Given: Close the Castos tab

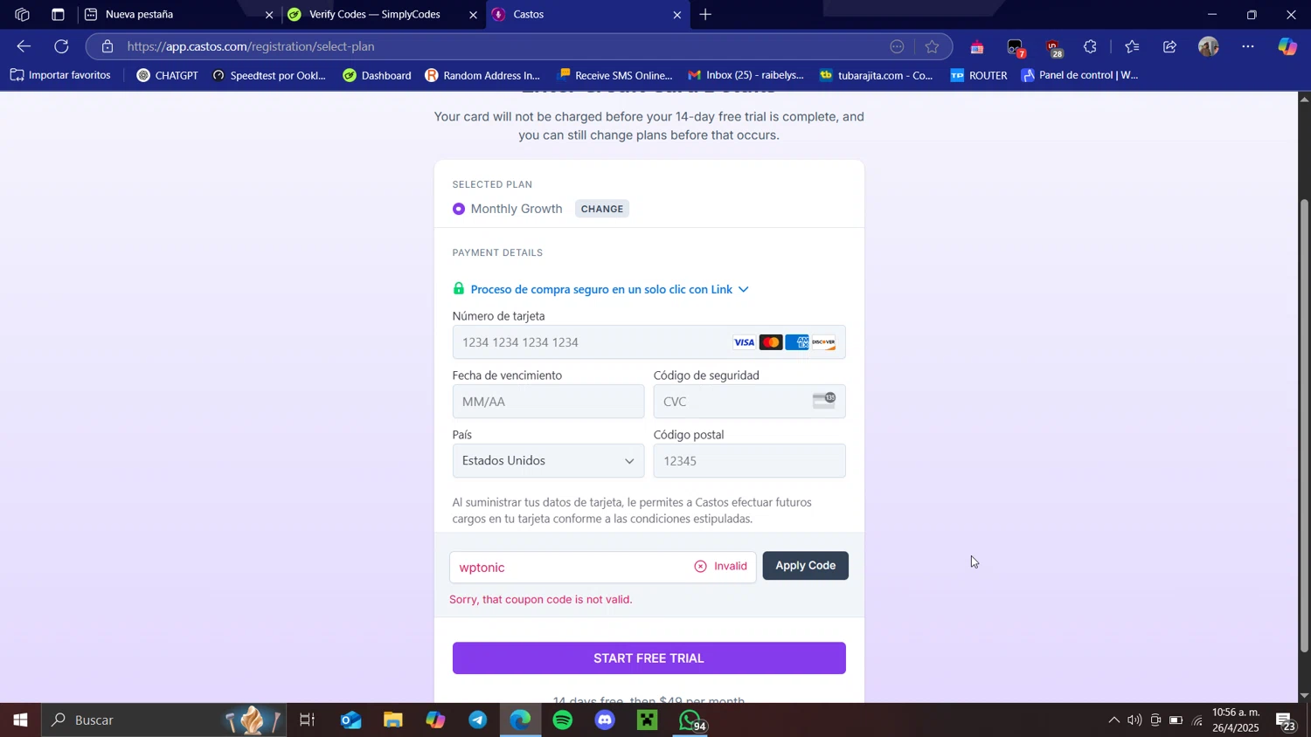Looking at the screenshot, I should pyautogui.click(x=676, y=15).
